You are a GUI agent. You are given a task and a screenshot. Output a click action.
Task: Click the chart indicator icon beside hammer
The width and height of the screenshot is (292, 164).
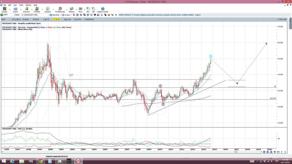pos(98,15)
